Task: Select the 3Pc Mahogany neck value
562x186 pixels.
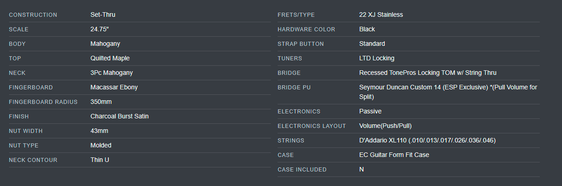Action: (112, 73)
